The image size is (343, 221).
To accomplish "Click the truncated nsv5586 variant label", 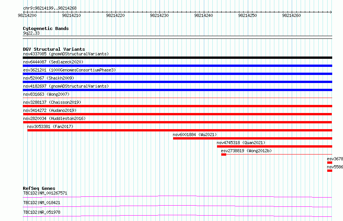I will (335, 167).
